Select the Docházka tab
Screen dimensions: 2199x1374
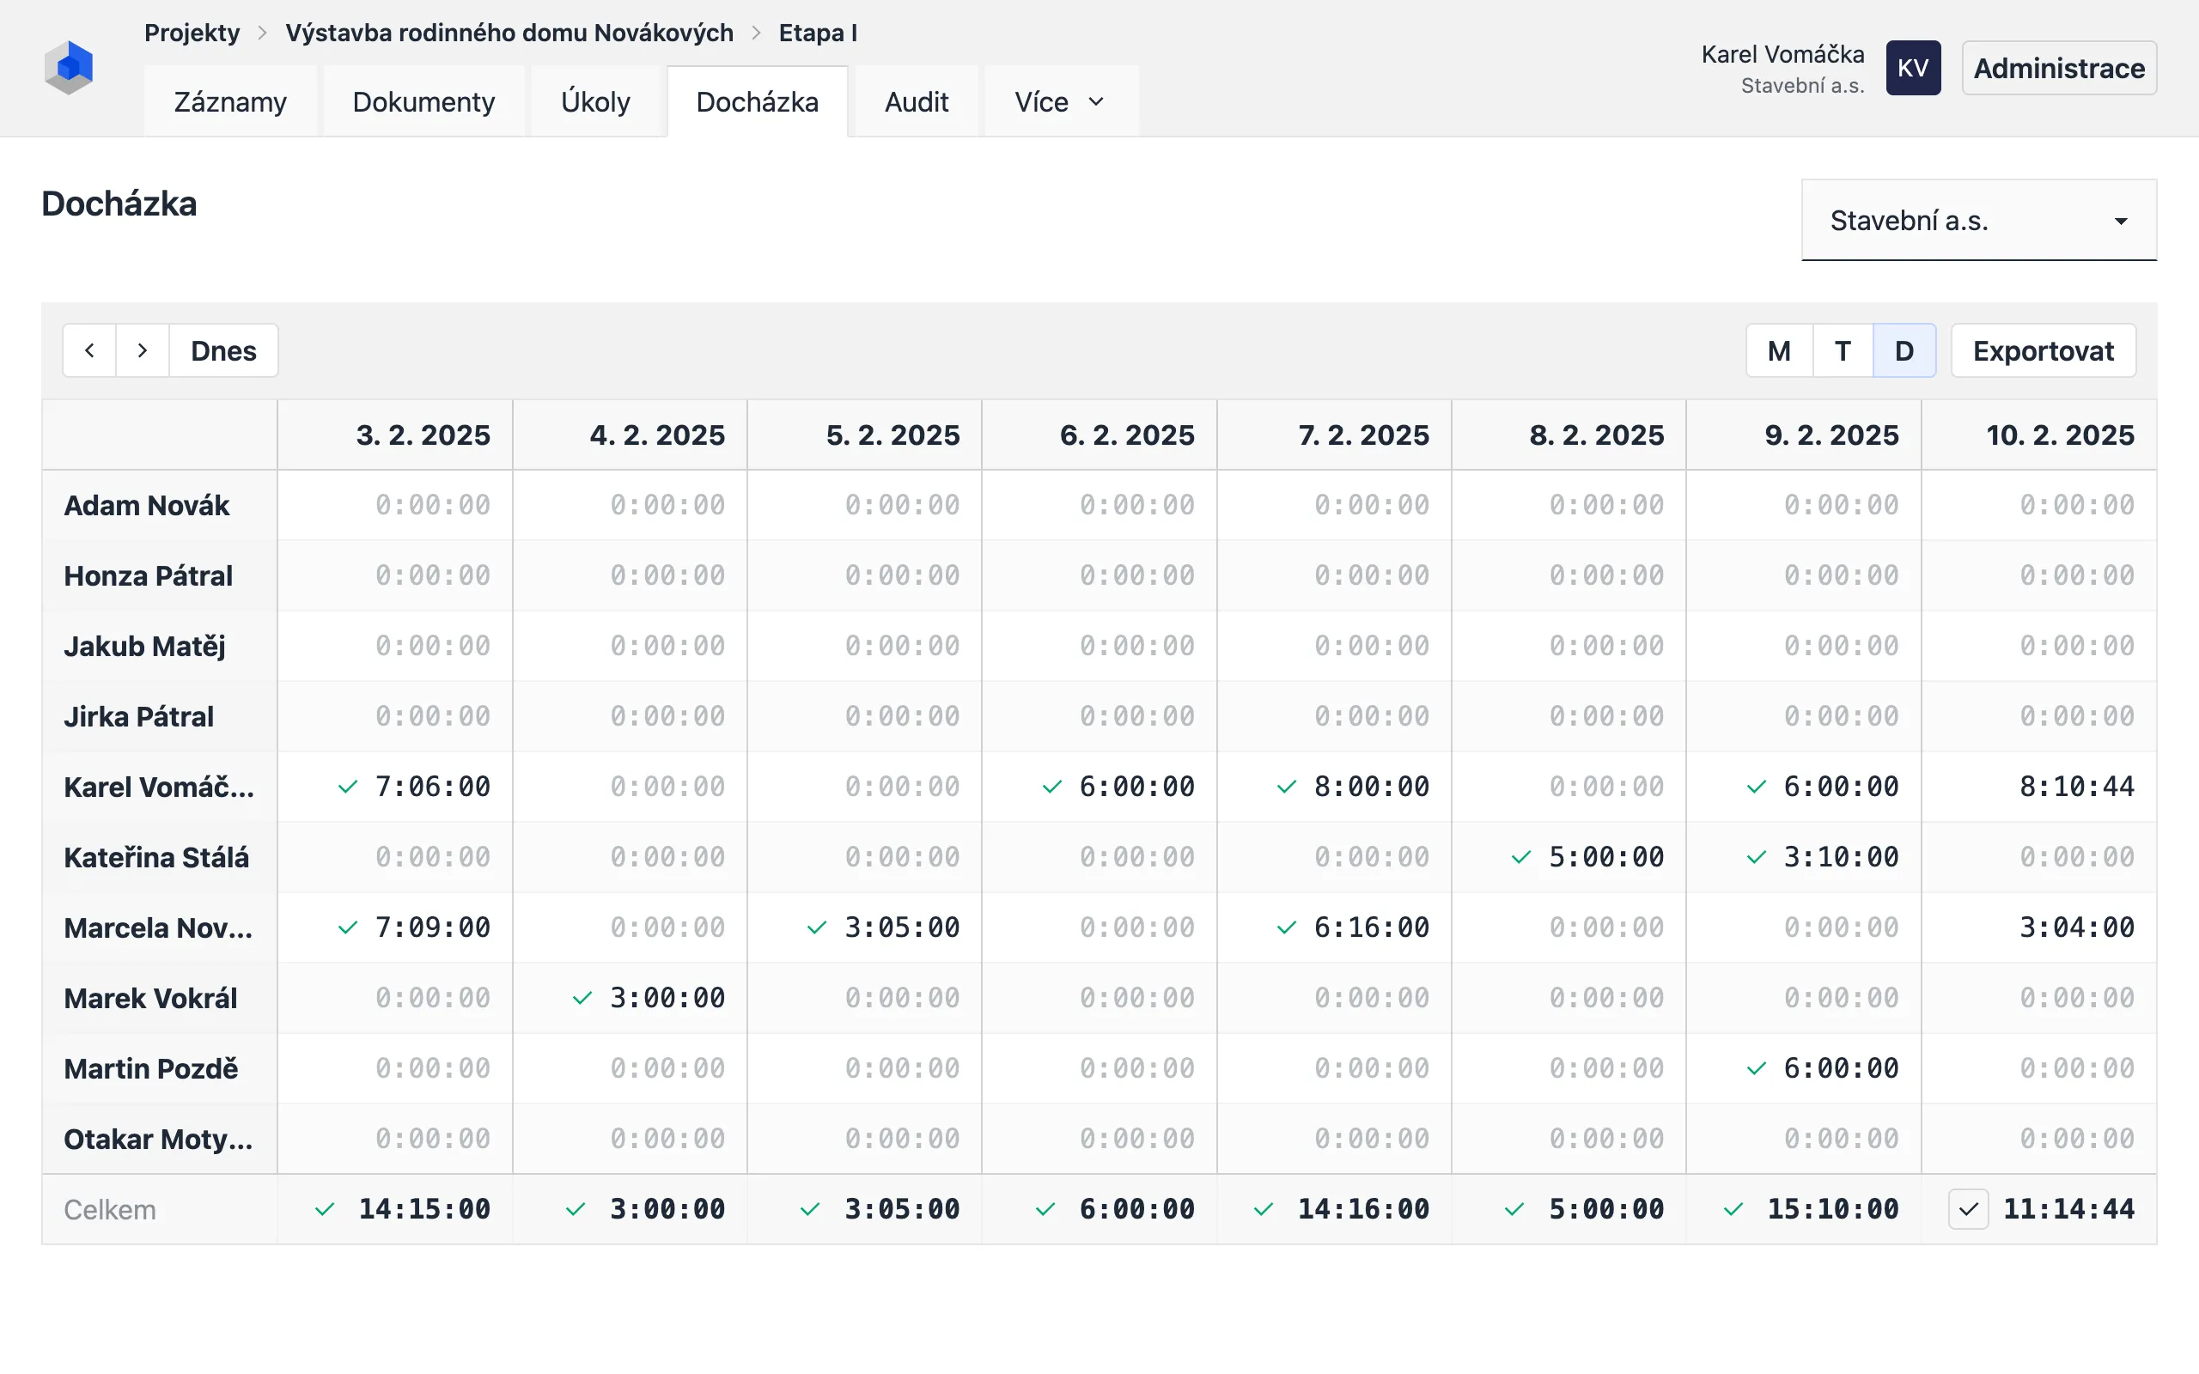point(757,102)
